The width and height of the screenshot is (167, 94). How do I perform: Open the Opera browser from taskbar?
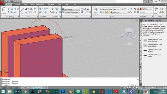click(x=101, y=91)
